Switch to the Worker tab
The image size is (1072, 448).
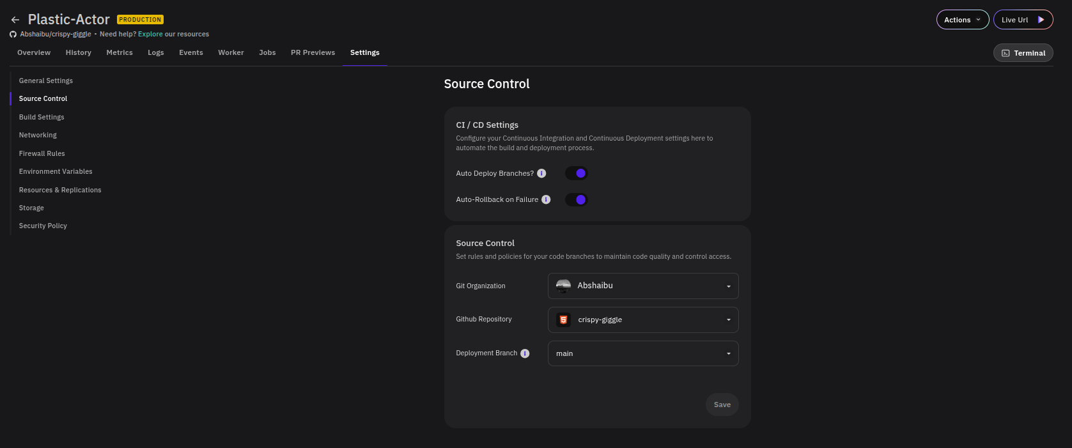pyautogui.click(x=231, y=52)
